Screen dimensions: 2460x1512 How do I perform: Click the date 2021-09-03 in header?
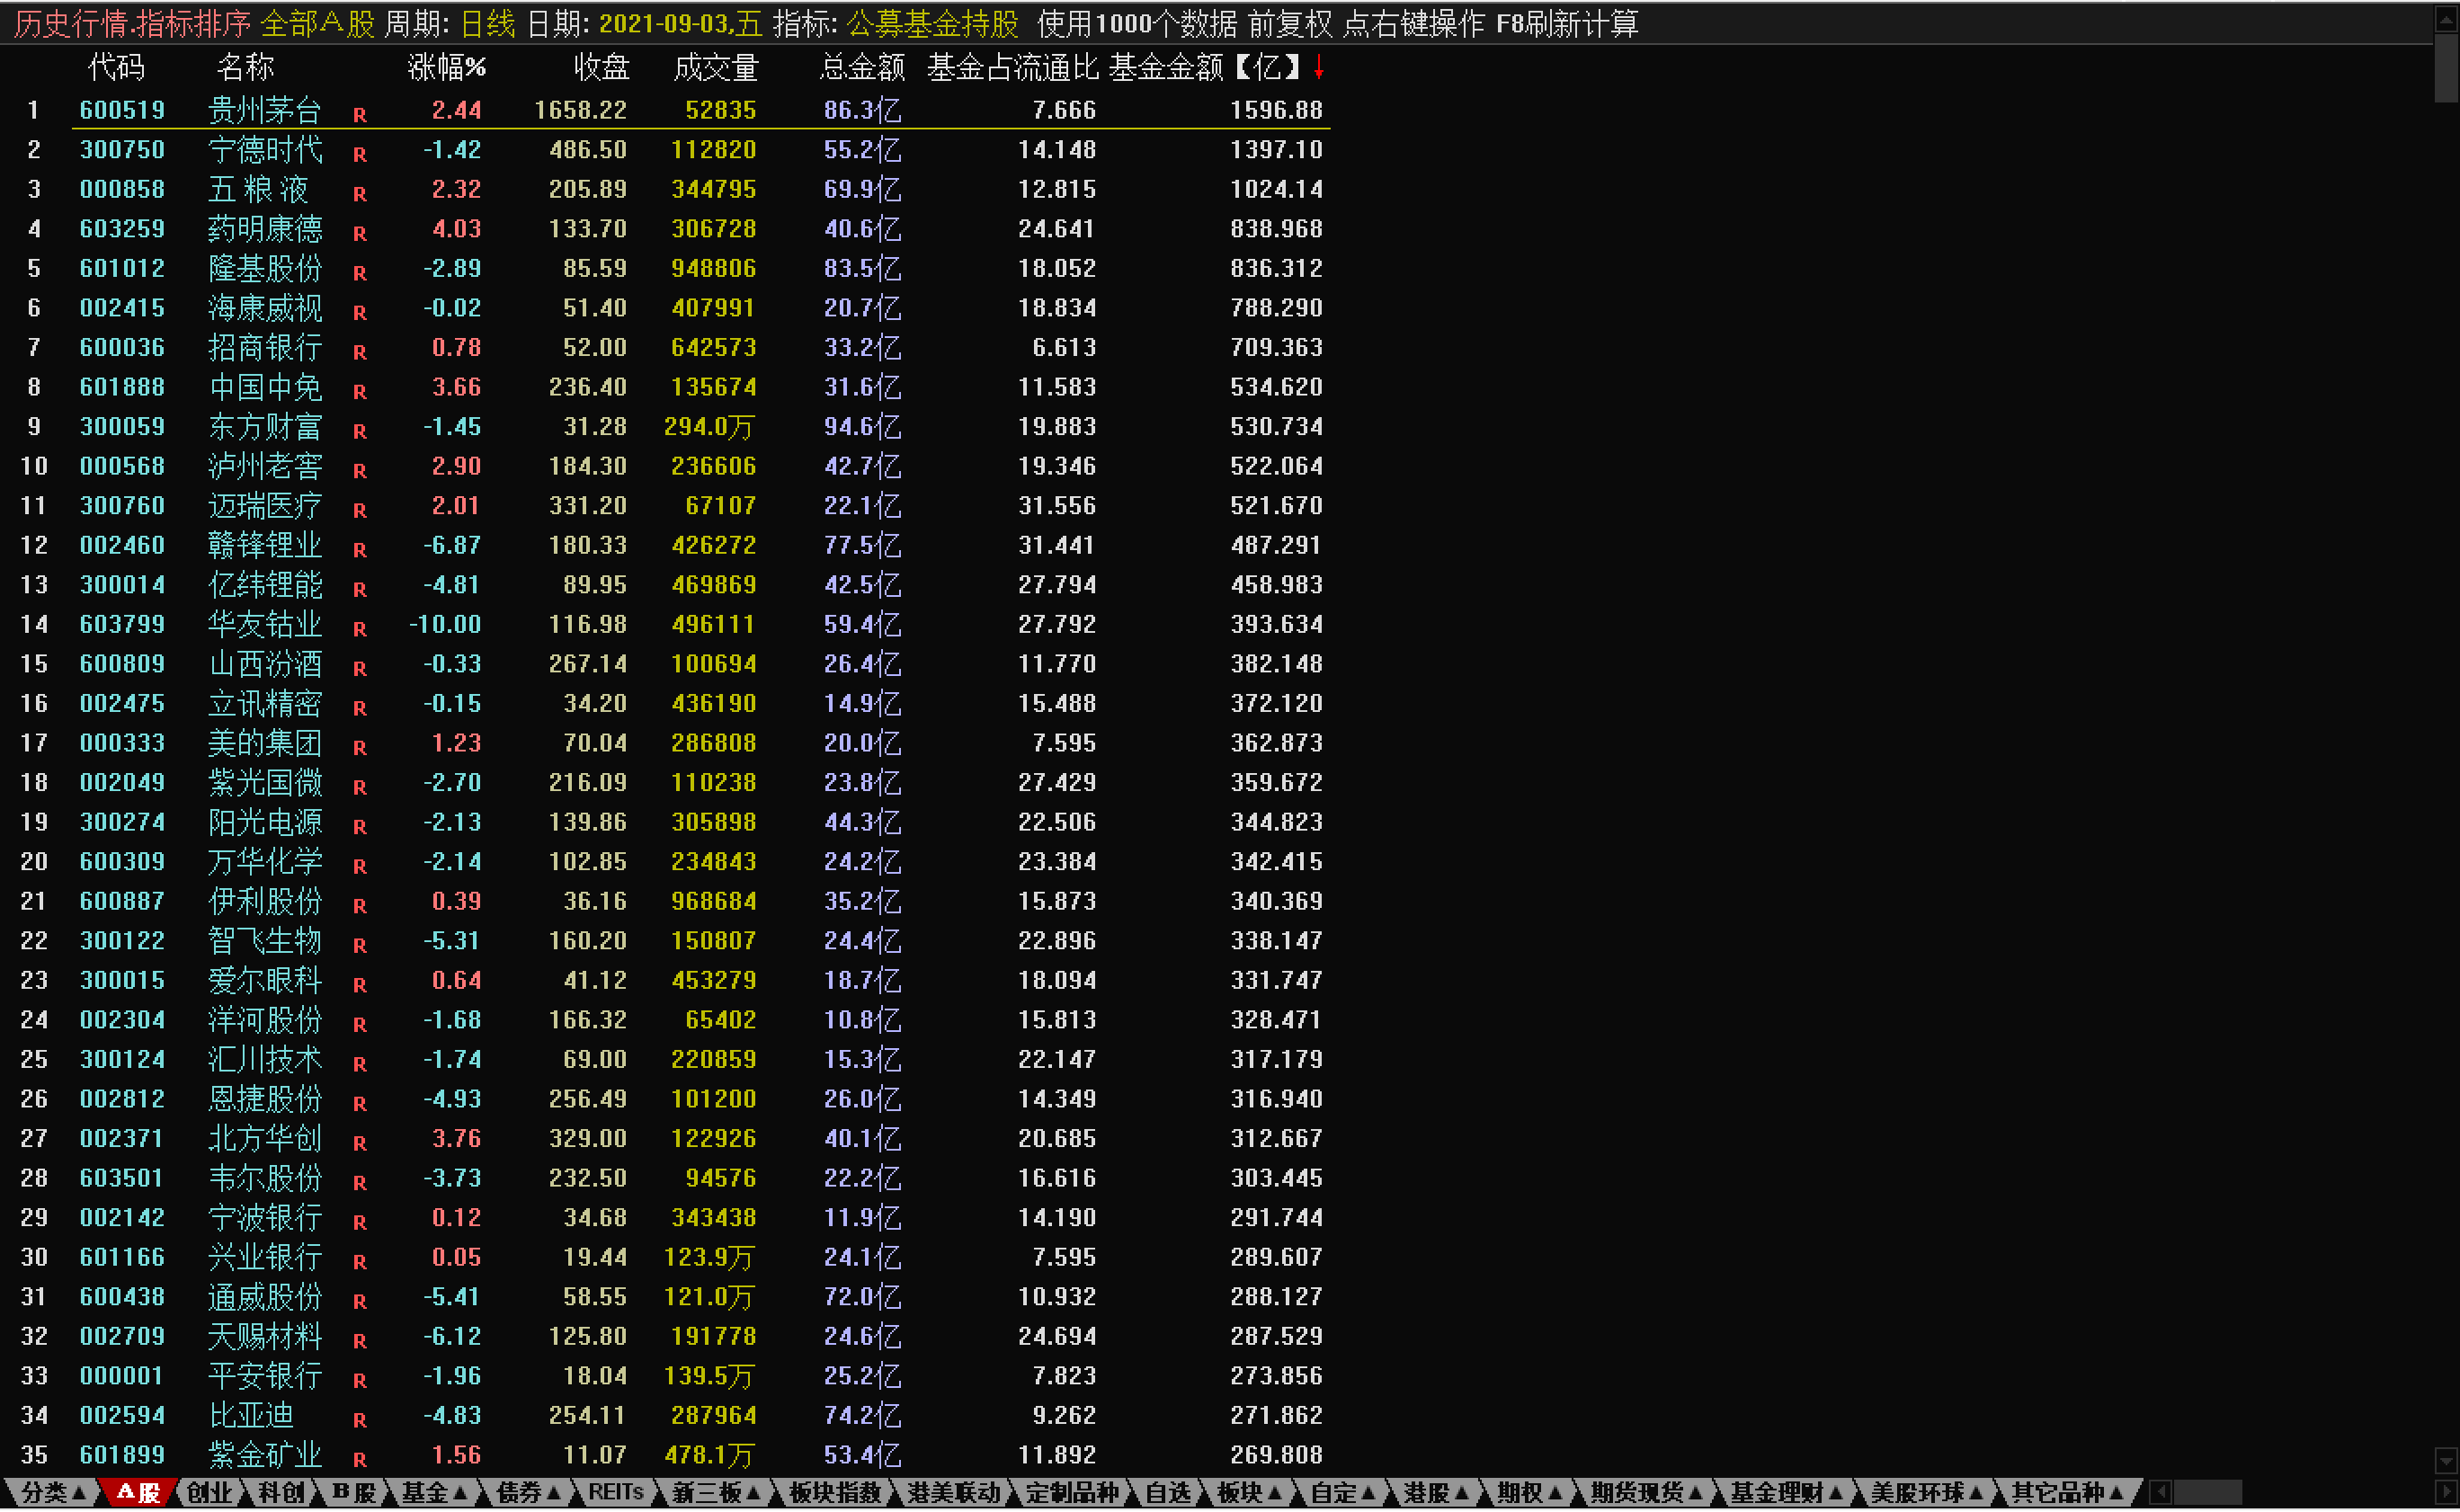680,23
